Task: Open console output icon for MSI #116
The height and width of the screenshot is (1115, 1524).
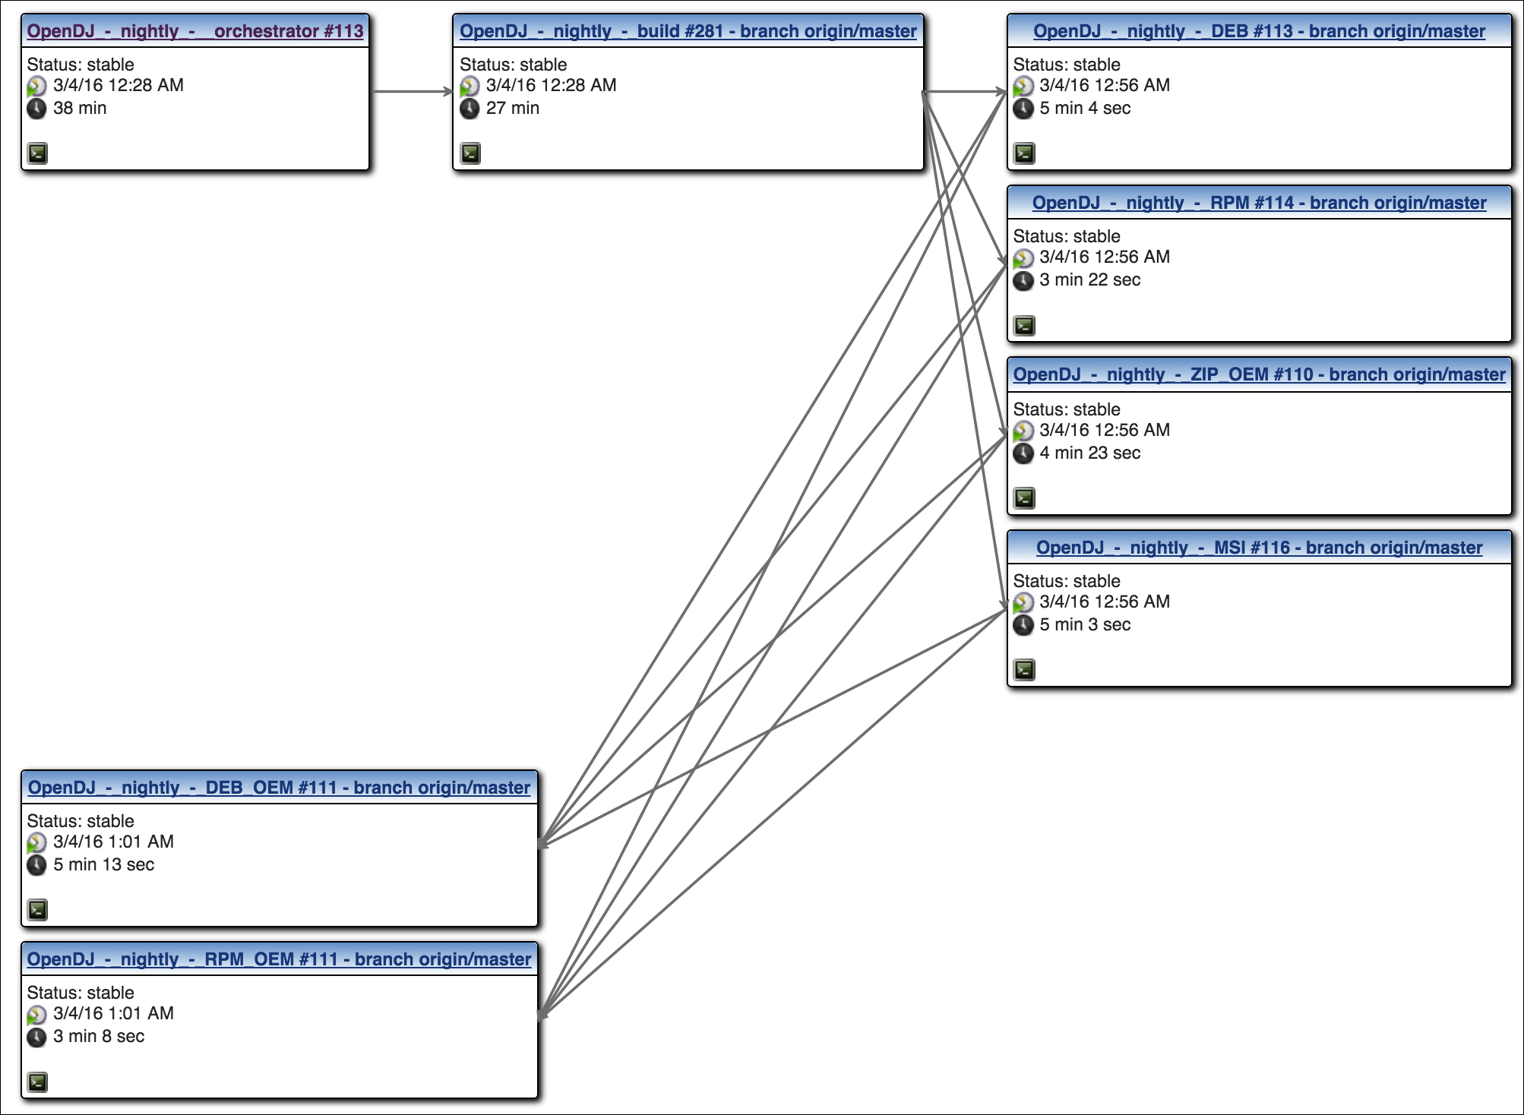Action: click(x=1024, y=670)
